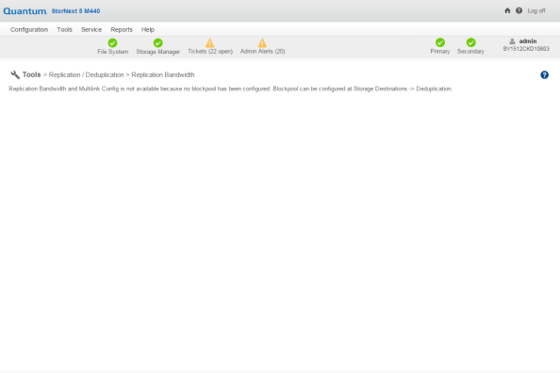
Task: Open the Admin Alerts warning icon
Action: (262, 42)
